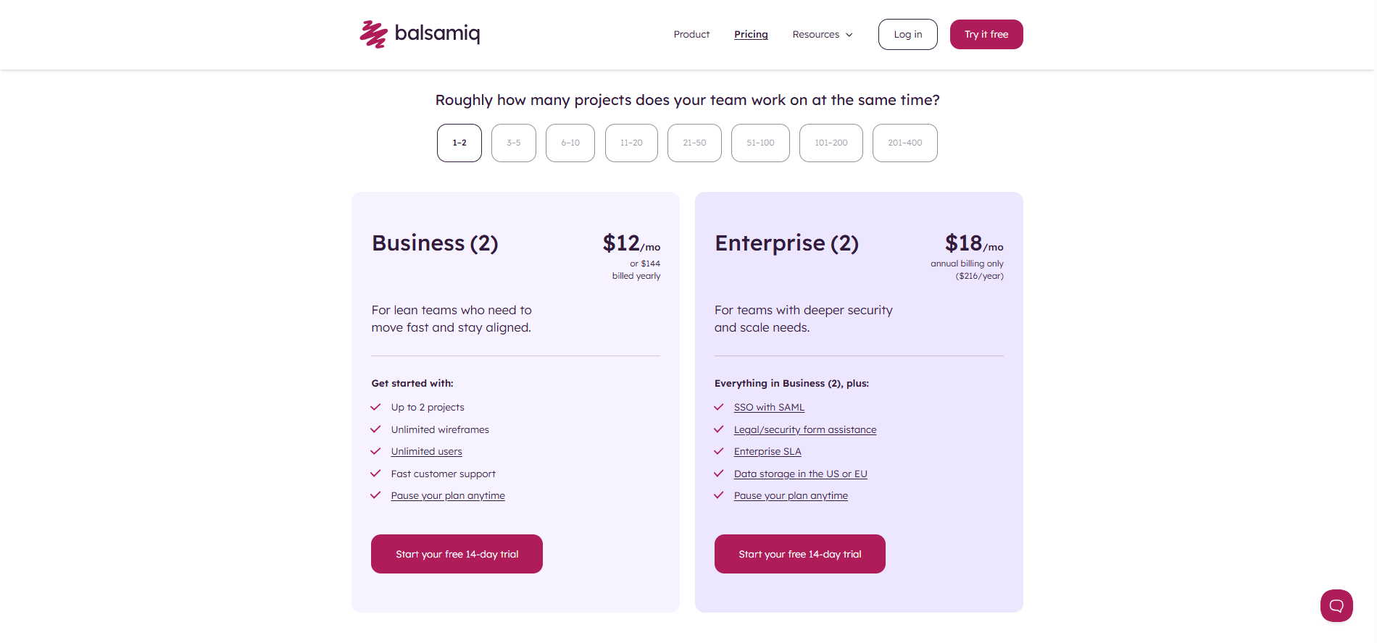
Task: Select the 21-50 projects option
Action: tap(694, 143)
